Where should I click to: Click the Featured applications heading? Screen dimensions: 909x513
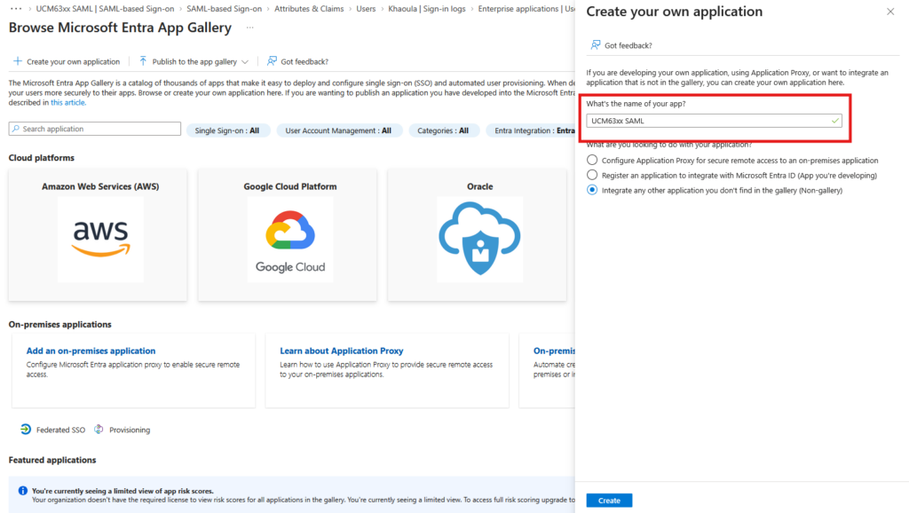pyautogui.click(x=52, y=460)
